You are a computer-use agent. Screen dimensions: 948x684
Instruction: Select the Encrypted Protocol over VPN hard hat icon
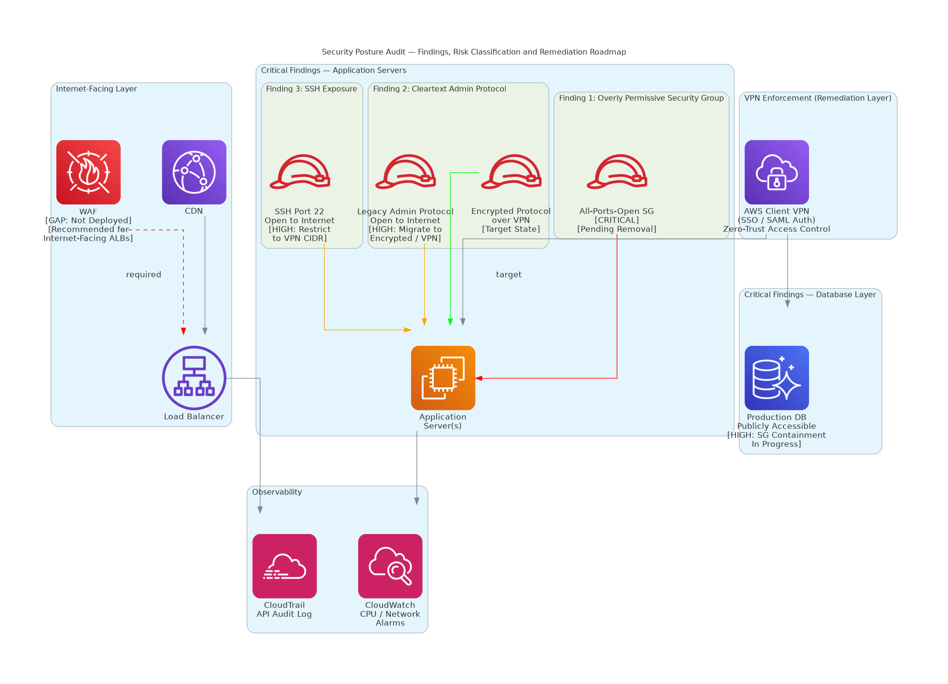(x=511, y=172)
